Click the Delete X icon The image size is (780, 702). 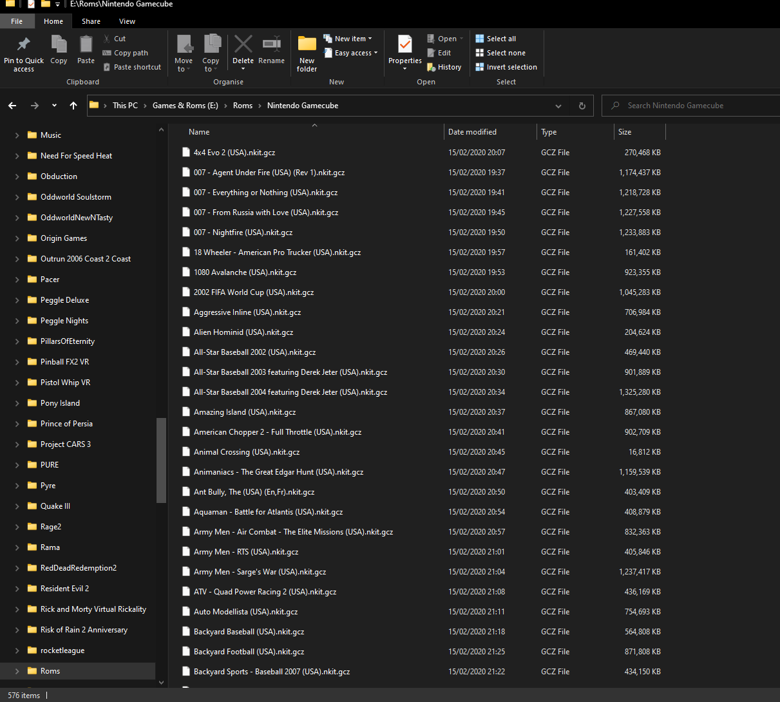coord(243,44)
